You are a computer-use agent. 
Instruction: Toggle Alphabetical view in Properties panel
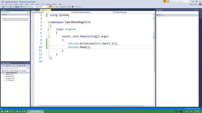(160, 15)
